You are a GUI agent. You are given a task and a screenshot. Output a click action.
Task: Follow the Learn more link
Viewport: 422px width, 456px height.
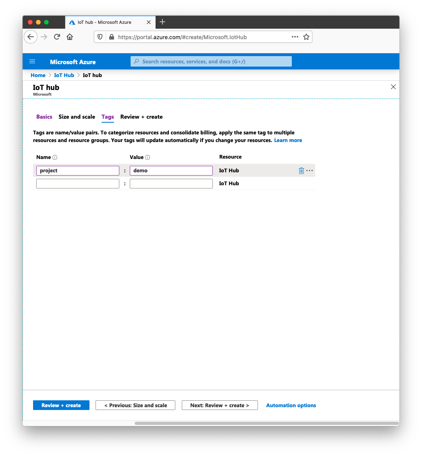click(x=288, y=140)
